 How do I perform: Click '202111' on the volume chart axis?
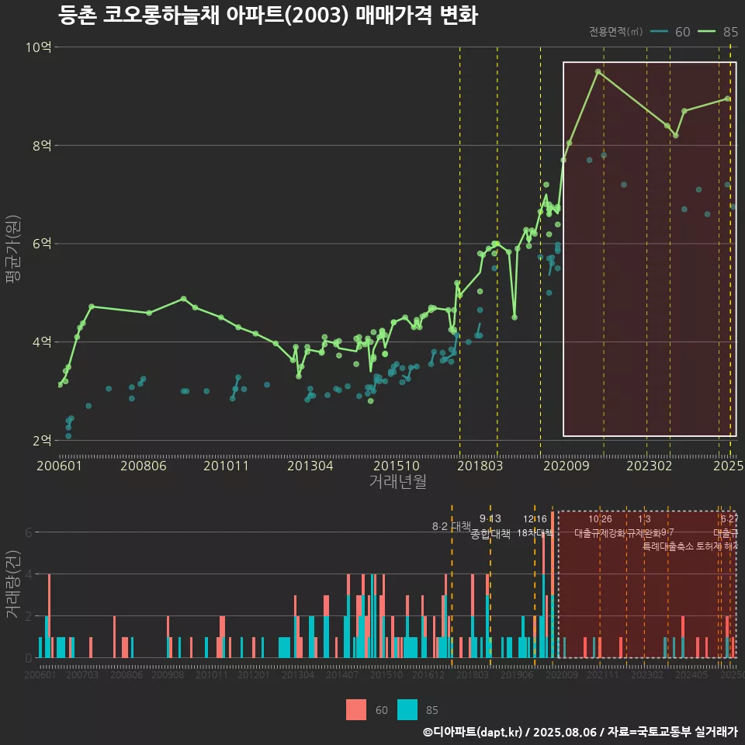(x=603, y=674)
